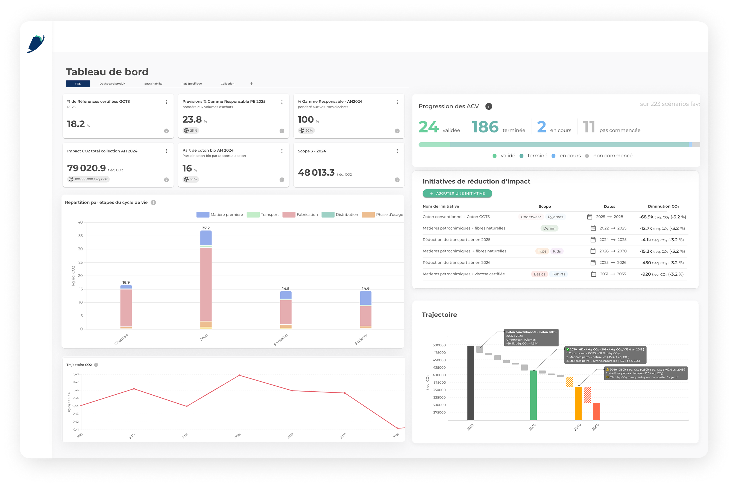The width and height of the screenshot is (733, 486).
Task: Click info icon beside Répartition par étapes title
Action: coord(154,203)
